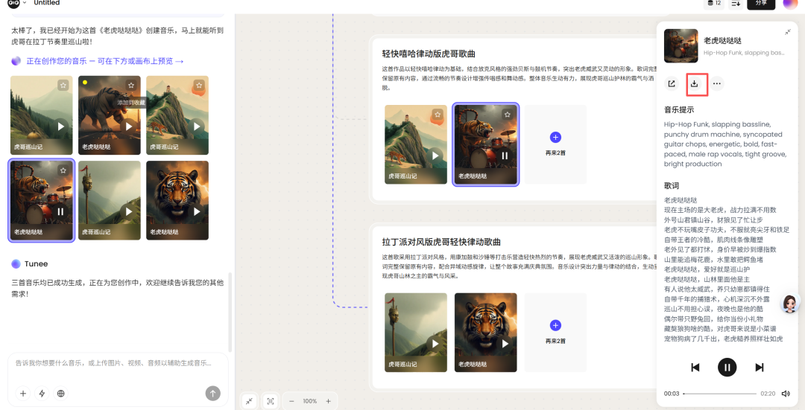Send the message with the arrow button
The image size is (805, 410).
tap(213, 393)
